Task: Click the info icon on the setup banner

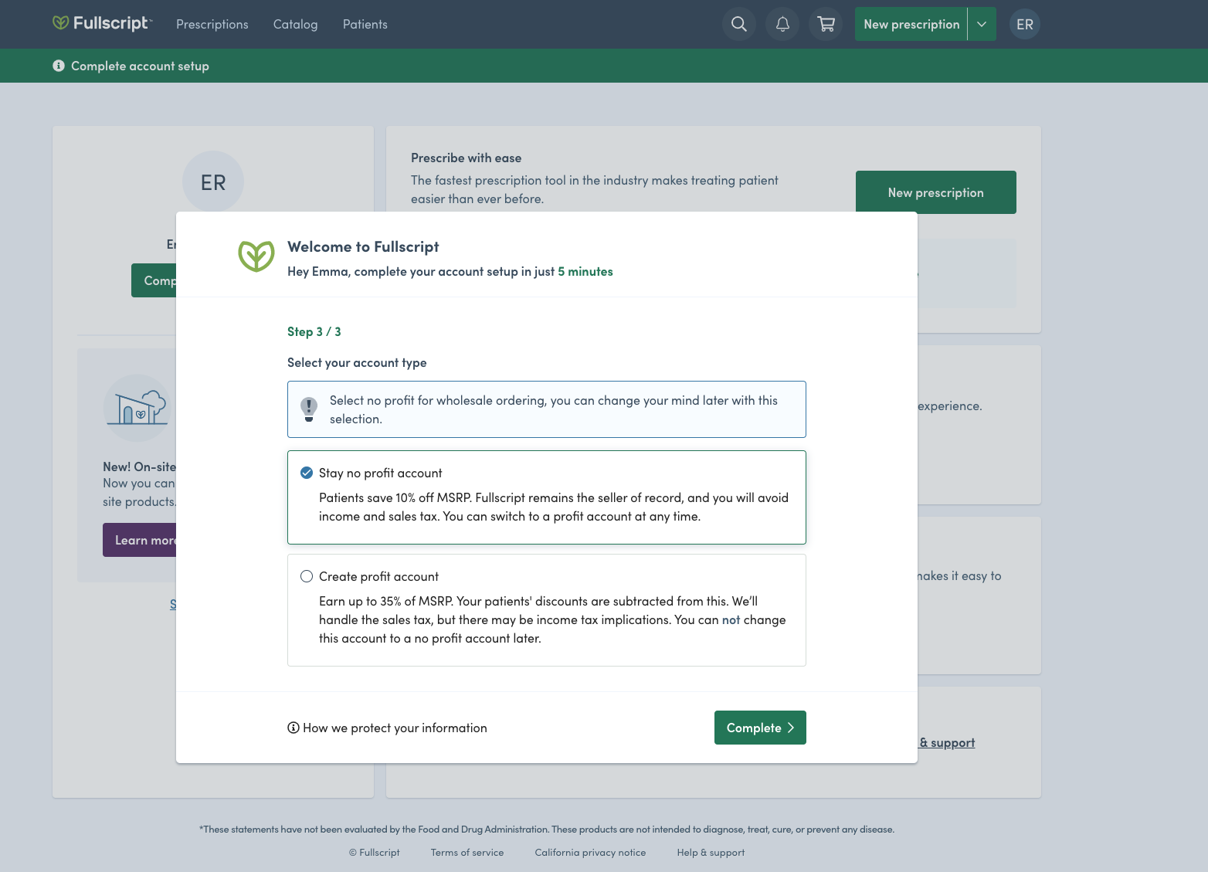Action: click(59, 66)
